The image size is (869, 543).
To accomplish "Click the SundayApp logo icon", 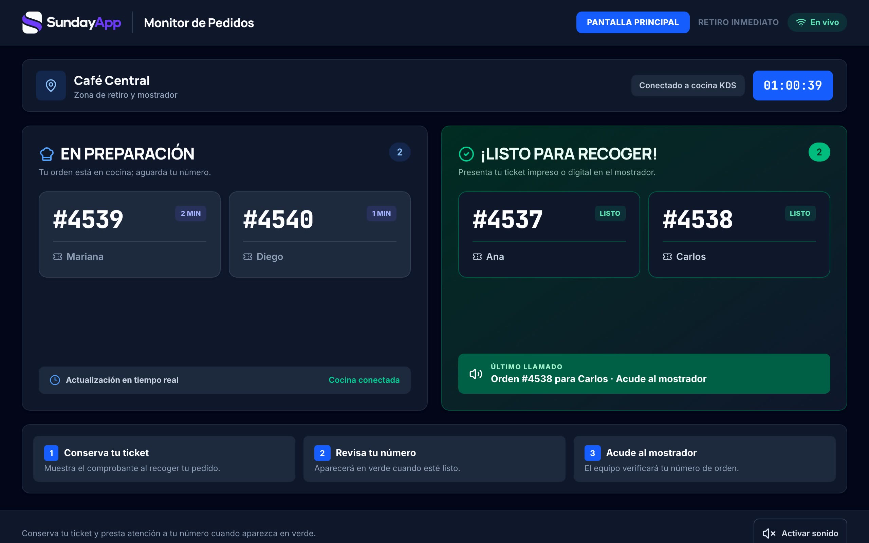I will tap(32, 22).
